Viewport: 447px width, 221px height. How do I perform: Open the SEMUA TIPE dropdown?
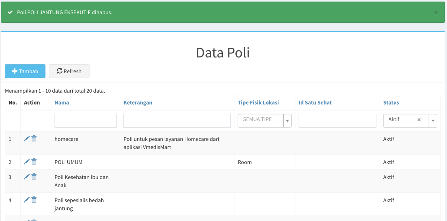[x=265, y=121]
